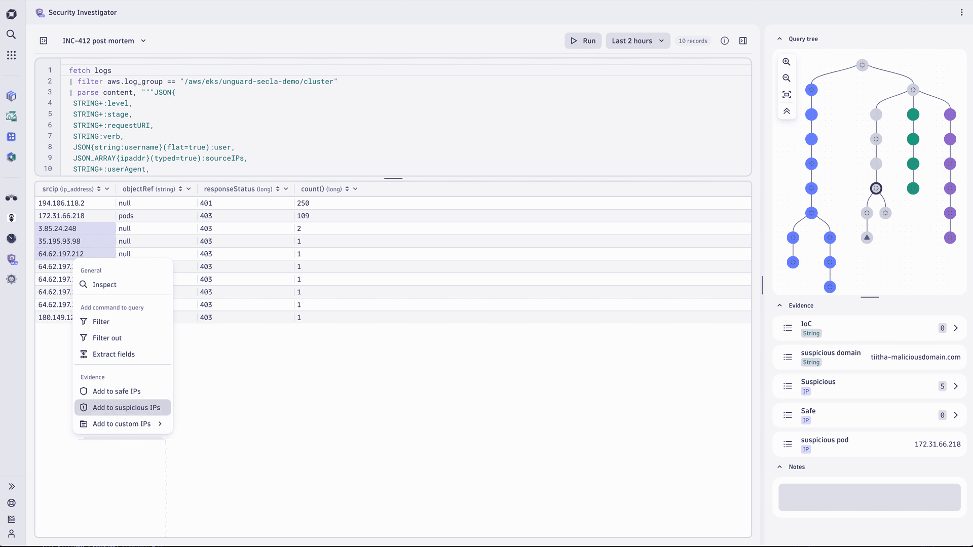Image resolution: width=973 pixels, height=547 pixels.
Task: Open the INC-412 post mortem case dropdown
Action: tap(104, 41)
